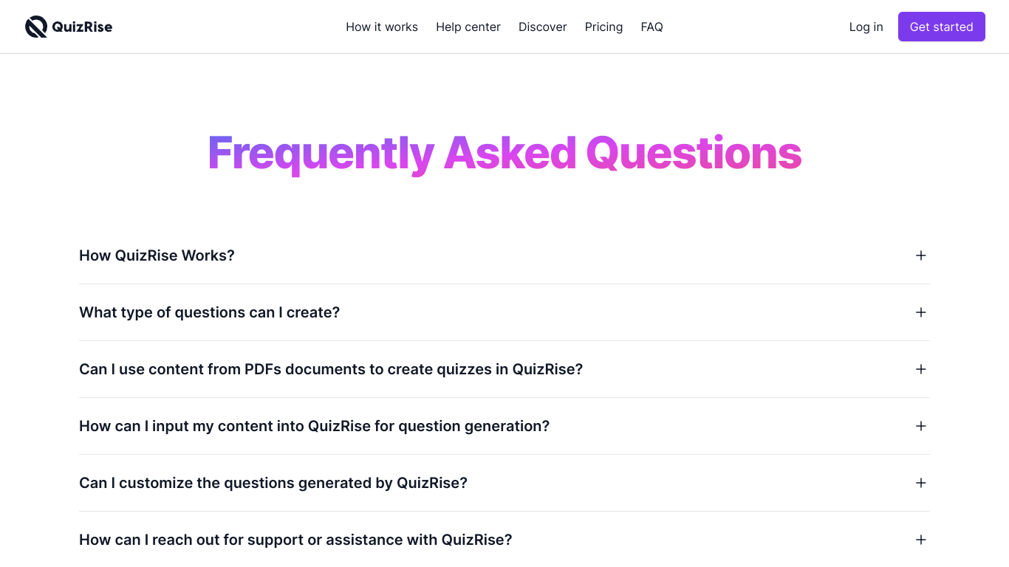
Task: Click plus icon beside PDFs documents question
Action: click(x=921, y=369)
